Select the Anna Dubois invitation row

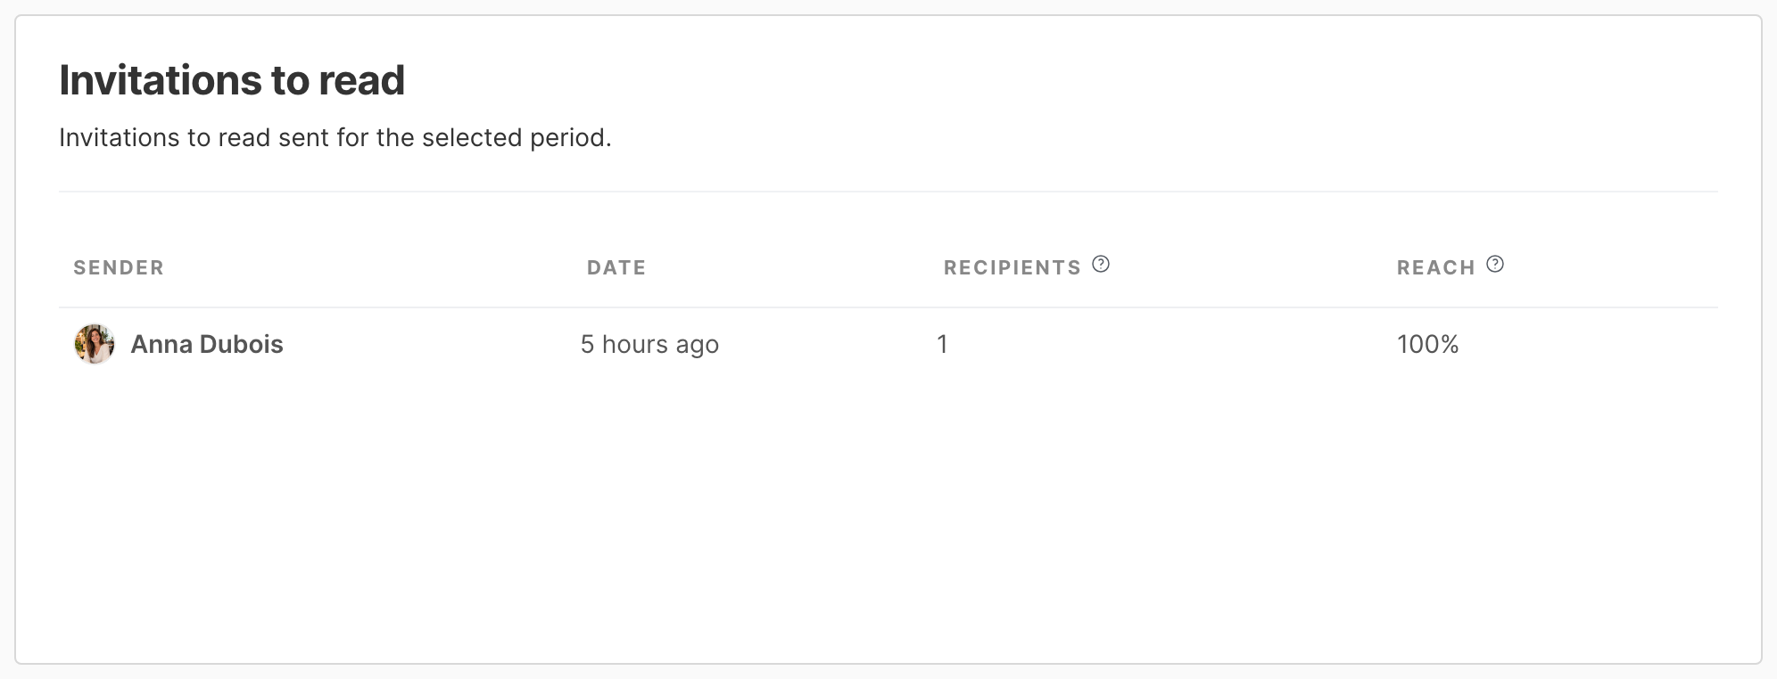[x=888, y=344]
